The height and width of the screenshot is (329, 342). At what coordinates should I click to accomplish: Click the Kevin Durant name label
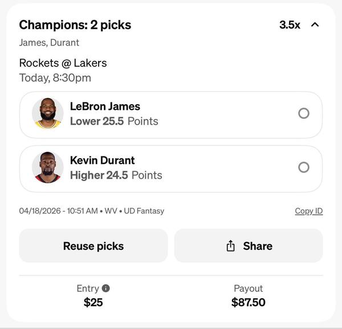pyautogui.click(x=103, y=161)
